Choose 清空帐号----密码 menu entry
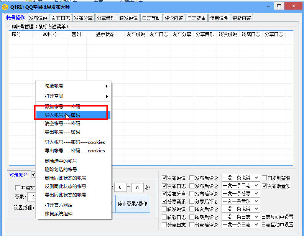The height and width of the screenshot is (236, 304). pyautogui.click(x=74, y=124)
